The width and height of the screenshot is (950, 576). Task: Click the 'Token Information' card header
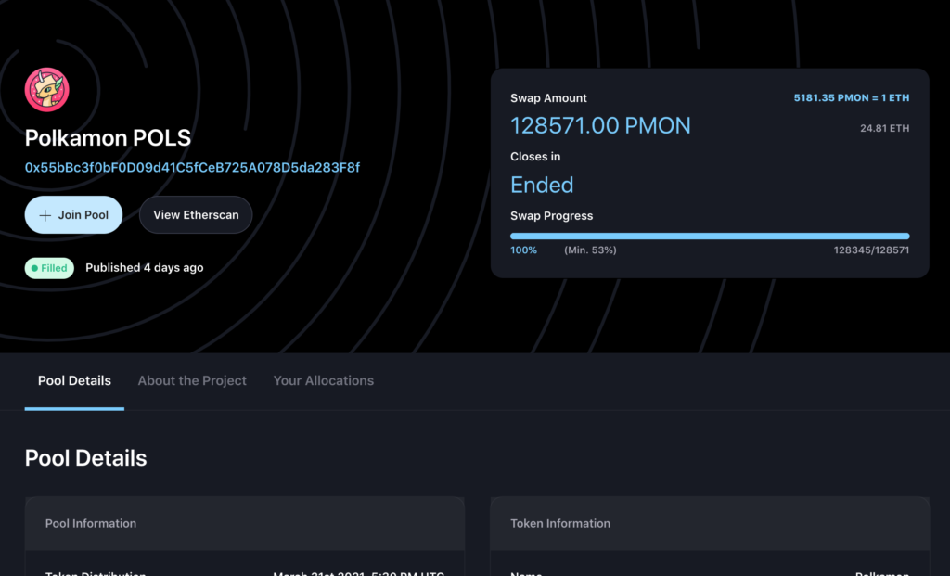click(710, 523)
